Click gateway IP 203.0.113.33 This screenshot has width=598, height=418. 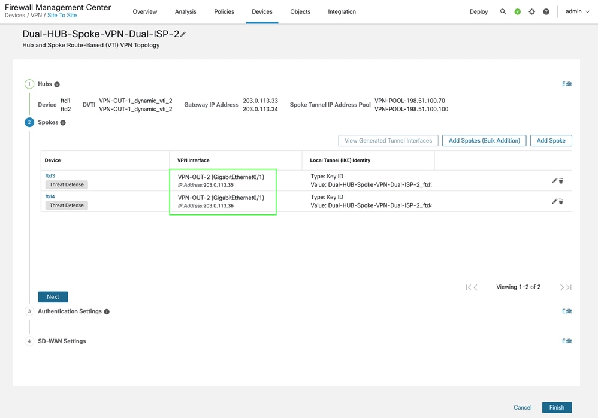tap(261, 101)
